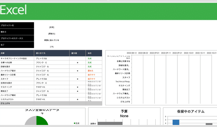Click Techincal Reqs. label in Gantt chart
Viewport: 217px width, 127px height.
(x=123, y=81)
